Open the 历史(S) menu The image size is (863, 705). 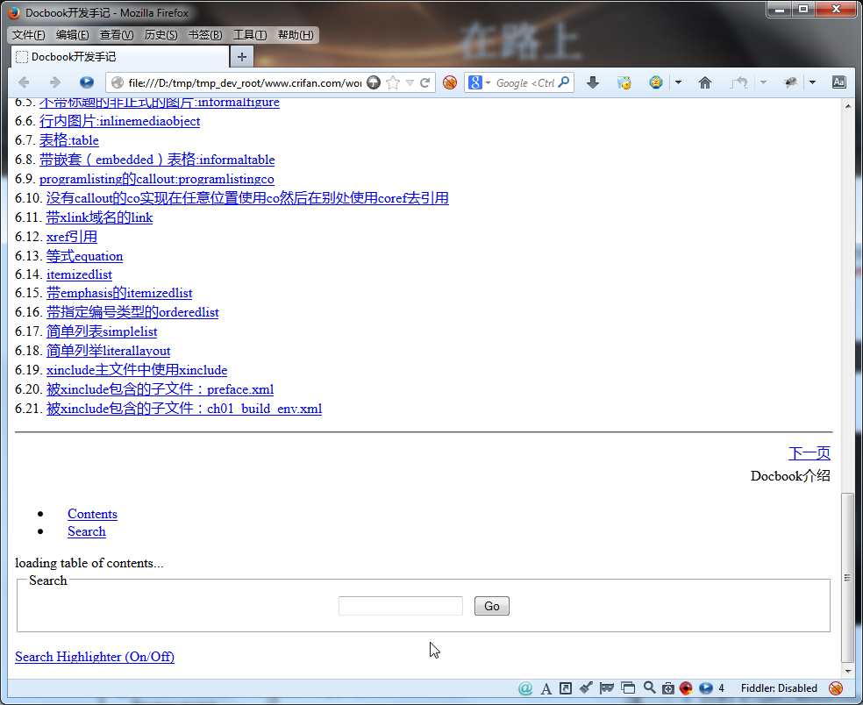pos(160,35)
